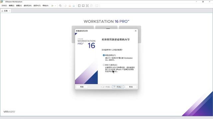The width and height of the screenshot is (213, 119).
Task: Toggle the thumbnail bar toolbar icon
Action: click(83, 6)
